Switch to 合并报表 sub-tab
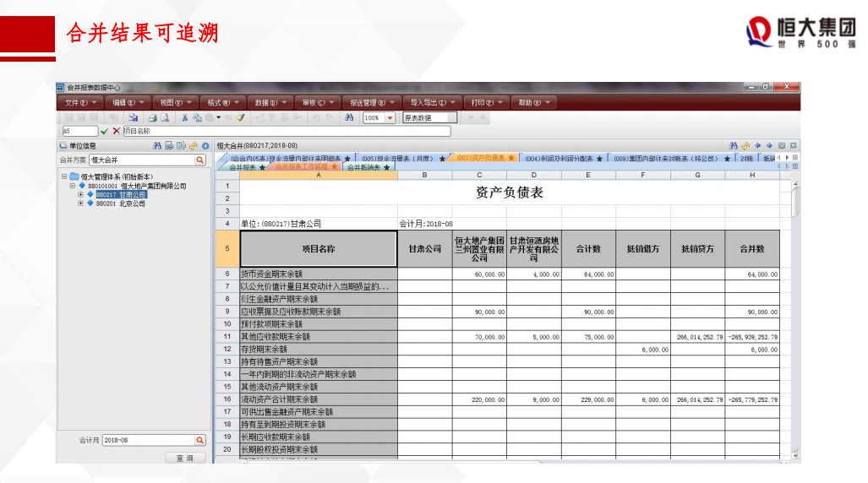The width and height of the screenshot is (868, 483). coord(246,167)
